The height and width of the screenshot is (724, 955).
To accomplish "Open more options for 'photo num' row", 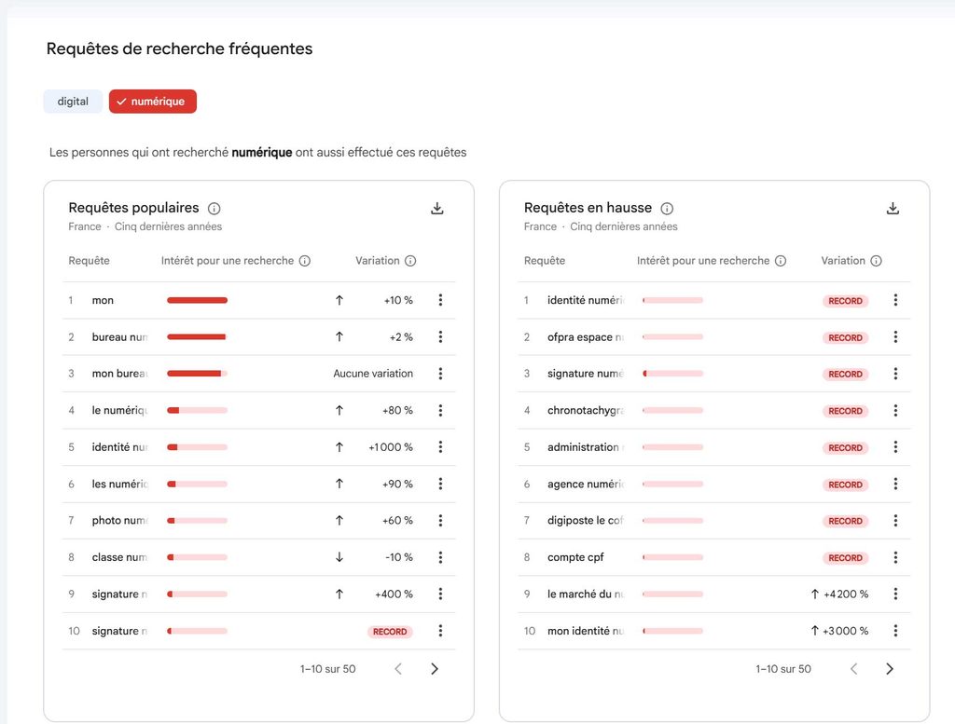I will click(x=440, y=520).
